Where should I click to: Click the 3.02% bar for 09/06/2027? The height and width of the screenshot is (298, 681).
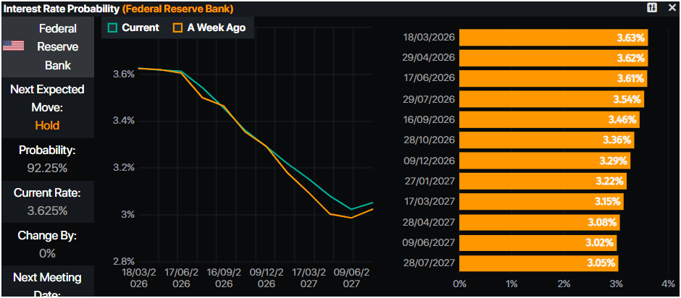point(538,243)
